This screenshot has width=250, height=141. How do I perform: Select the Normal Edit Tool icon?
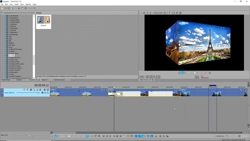(87, 136)
